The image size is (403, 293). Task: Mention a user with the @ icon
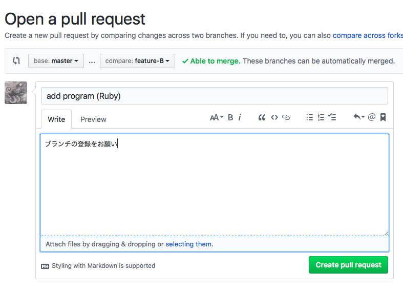[372, 117]
